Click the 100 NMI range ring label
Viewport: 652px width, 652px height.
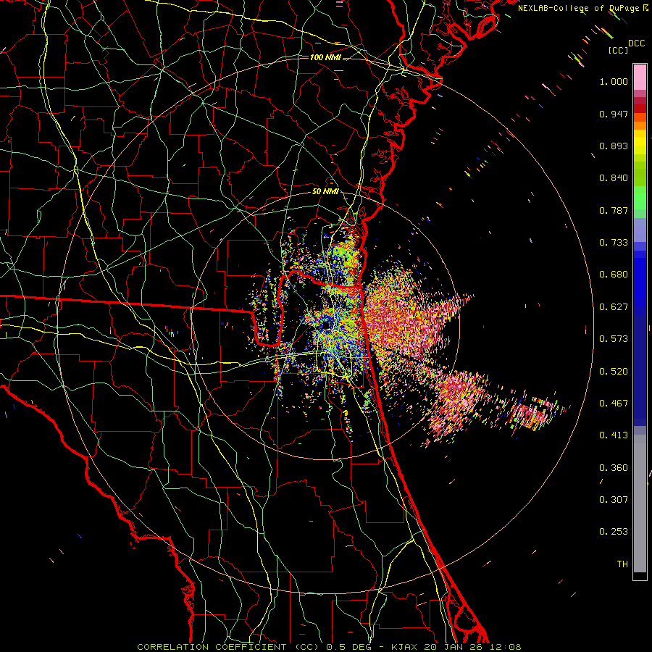tap(325, 57)
